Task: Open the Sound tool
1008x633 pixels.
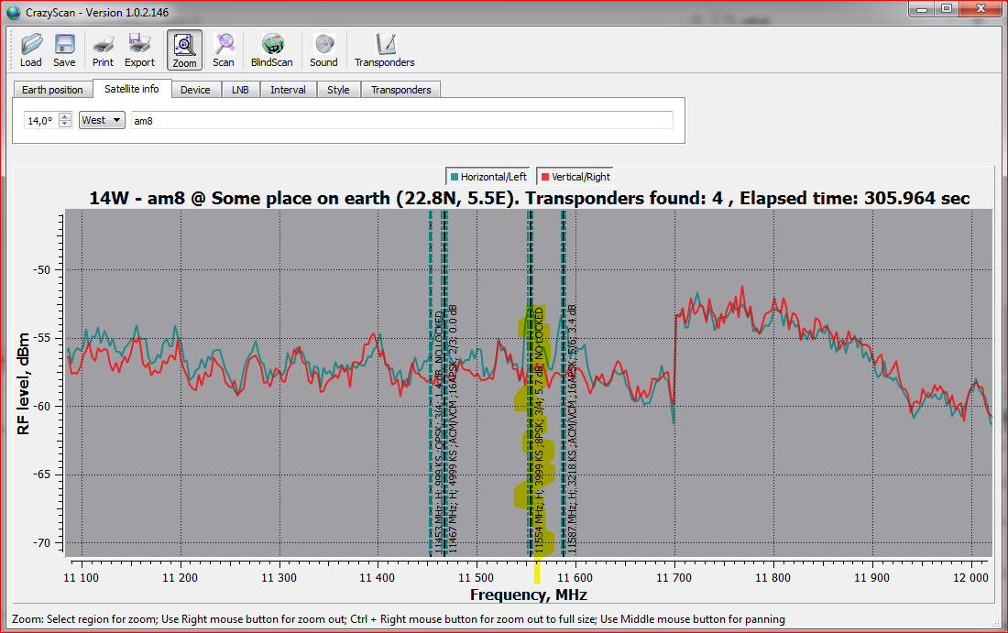Action: 323,49
